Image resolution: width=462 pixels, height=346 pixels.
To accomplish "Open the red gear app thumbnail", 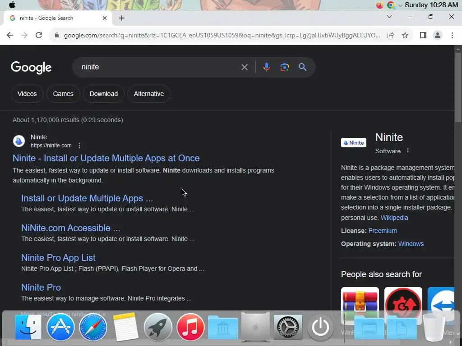I will [403, 306].
